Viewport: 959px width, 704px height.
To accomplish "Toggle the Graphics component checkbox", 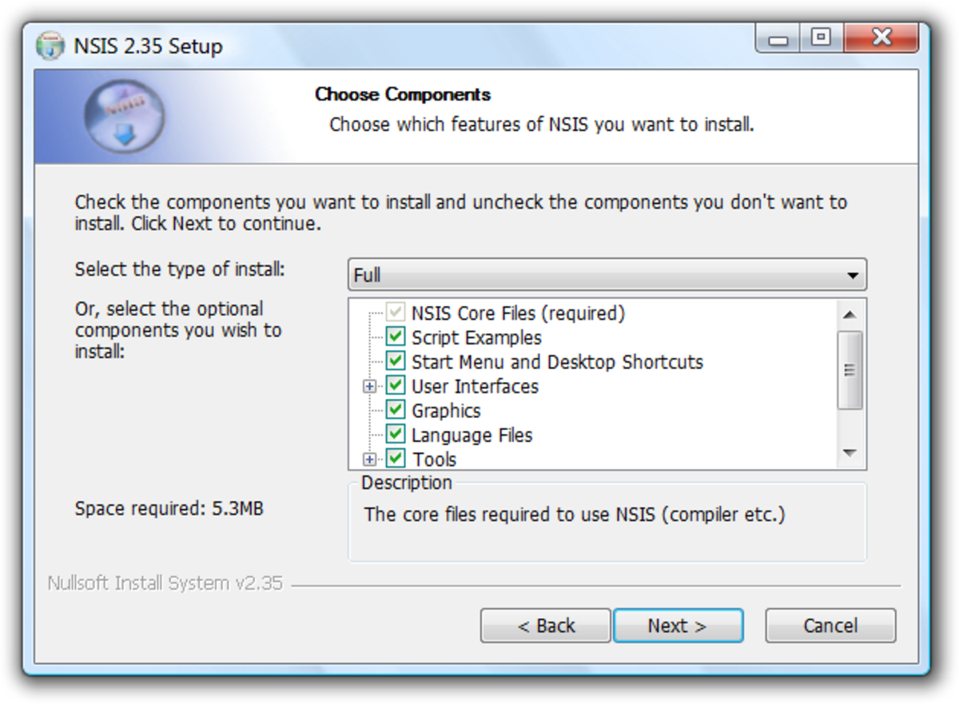I will point(395,411).
